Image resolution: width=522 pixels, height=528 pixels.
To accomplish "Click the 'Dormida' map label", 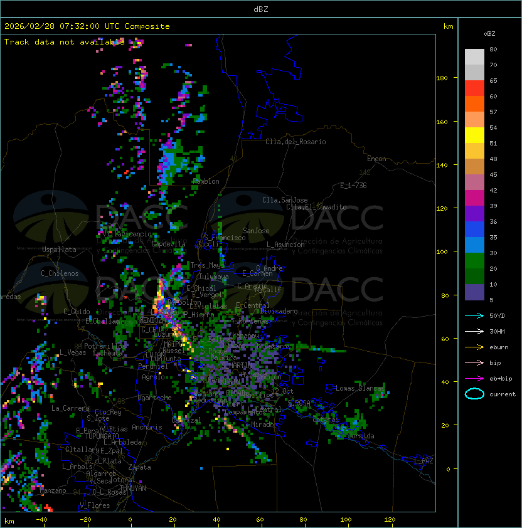I will click(x=361, y=436).
